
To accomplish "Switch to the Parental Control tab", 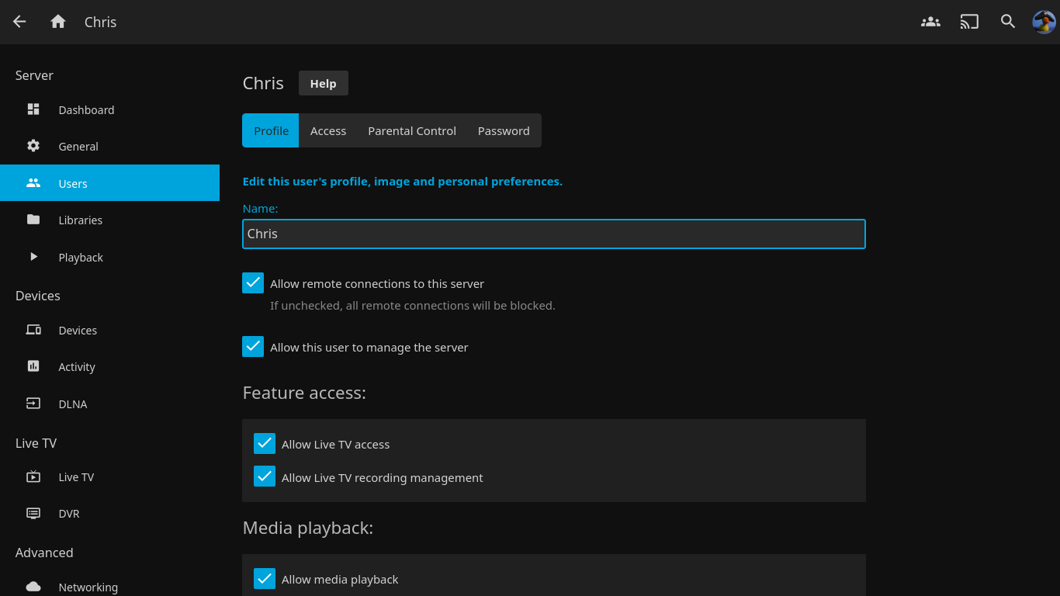I will 412,130.
